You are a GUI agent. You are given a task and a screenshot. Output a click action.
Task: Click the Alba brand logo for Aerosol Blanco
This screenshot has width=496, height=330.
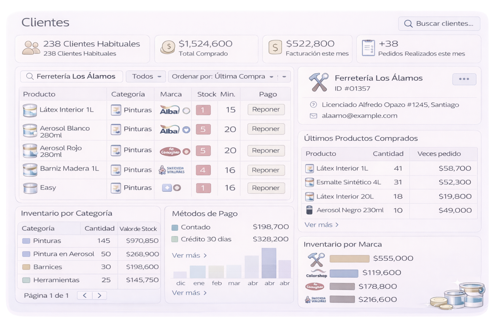pos(170,130)
